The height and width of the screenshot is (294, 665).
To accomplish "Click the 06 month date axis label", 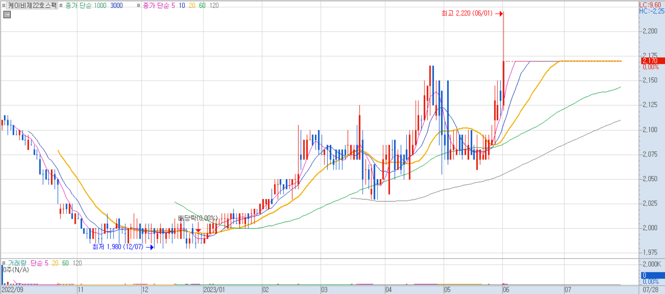I will (x=506, y=290).
